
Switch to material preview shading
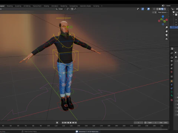tap(162, 9)
